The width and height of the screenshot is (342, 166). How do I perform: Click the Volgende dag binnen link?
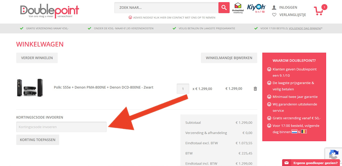coord(305,28)
